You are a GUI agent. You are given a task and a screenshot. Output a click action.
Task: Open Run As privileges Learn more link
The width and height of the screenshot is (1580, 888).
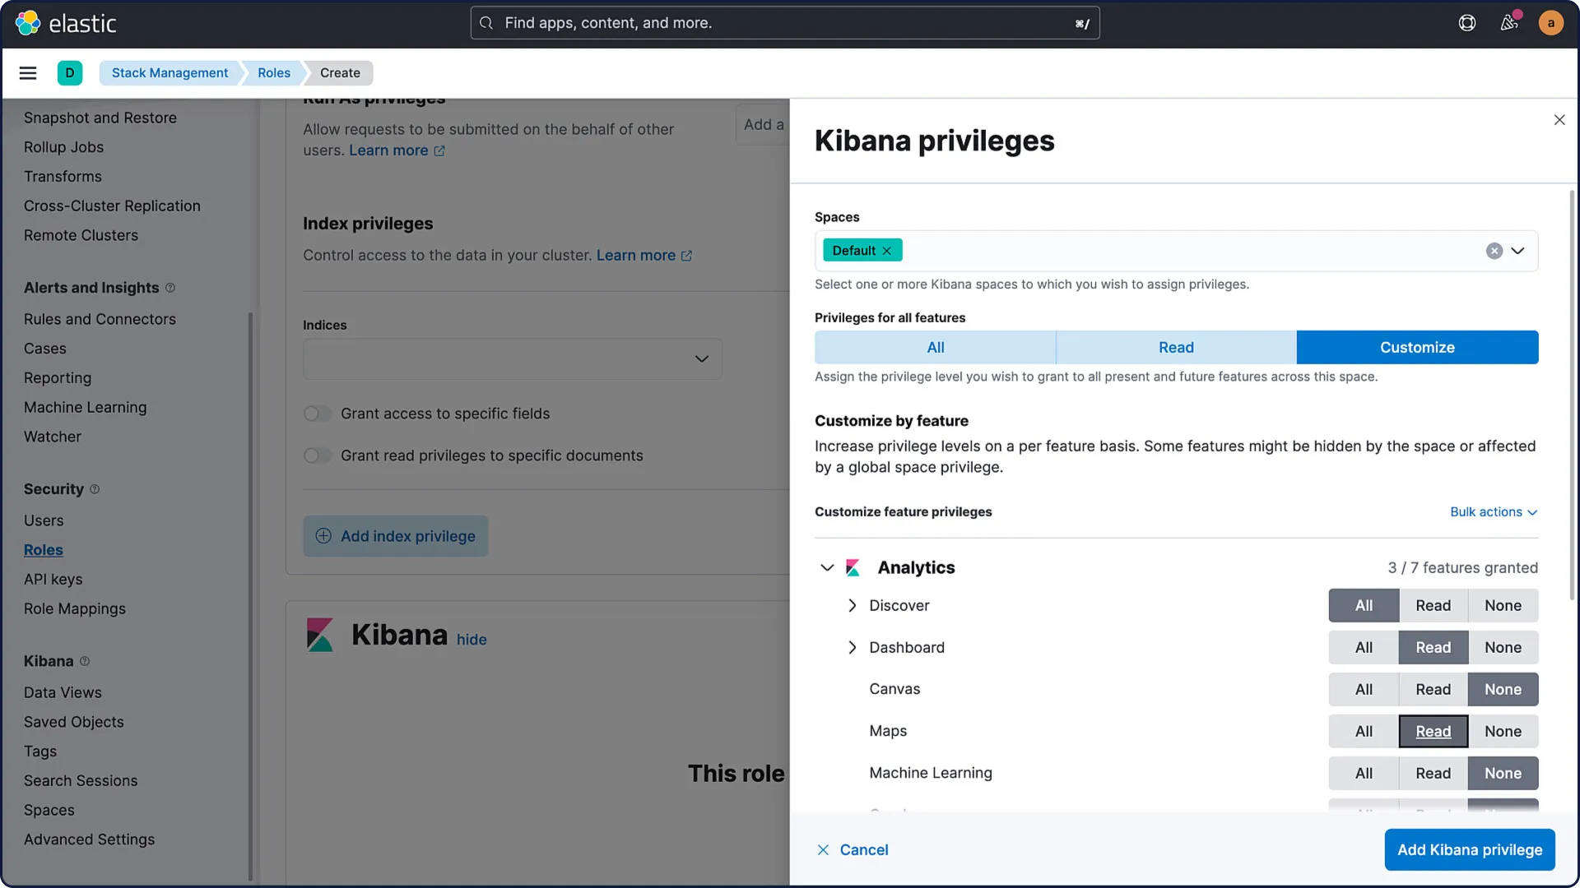pyautogui.click(x=397, y=150)
